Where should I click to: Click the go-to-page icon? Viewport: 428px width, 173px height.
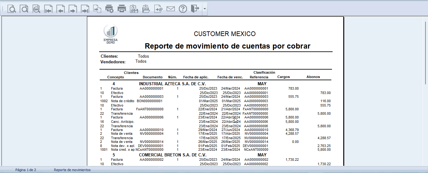click(x=97, y=9)
